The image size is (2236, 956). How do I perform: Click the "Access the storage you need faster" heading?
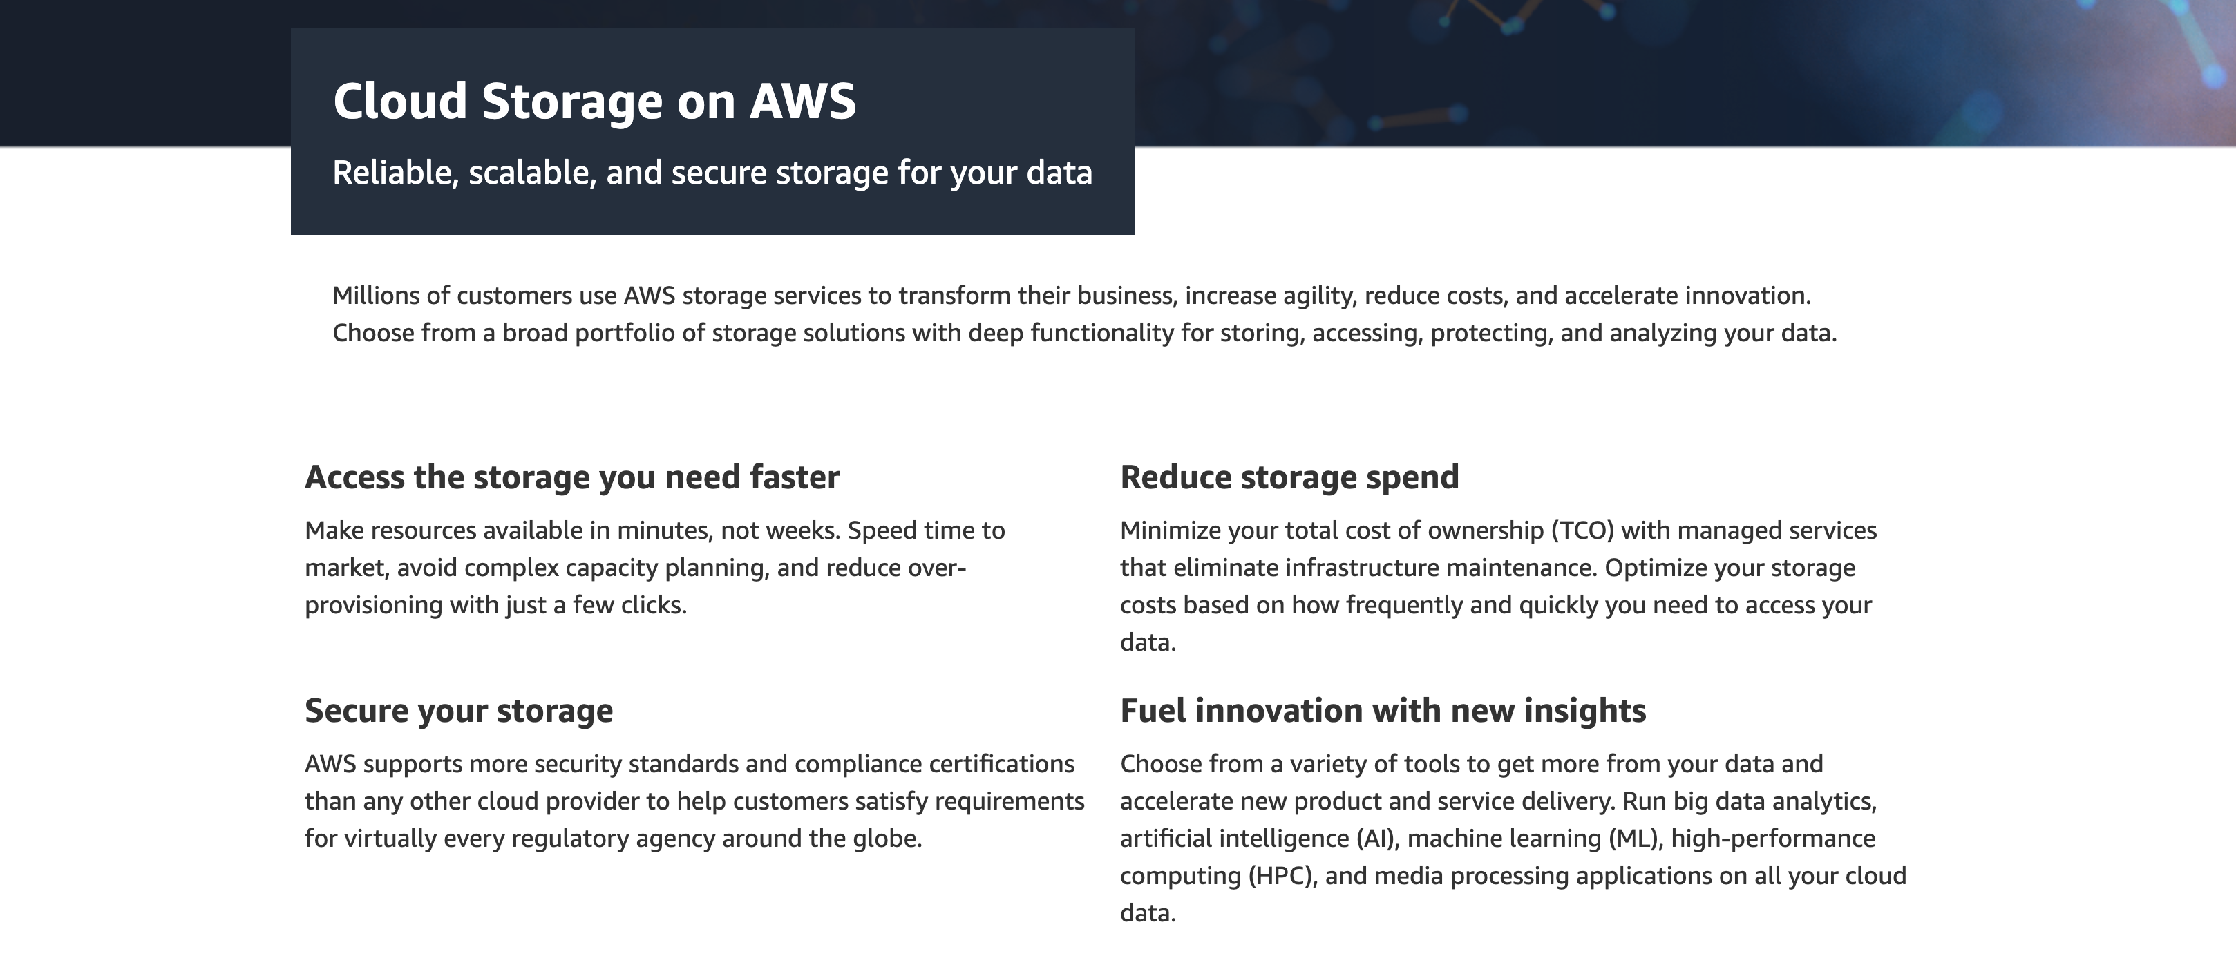click(572, 477)
